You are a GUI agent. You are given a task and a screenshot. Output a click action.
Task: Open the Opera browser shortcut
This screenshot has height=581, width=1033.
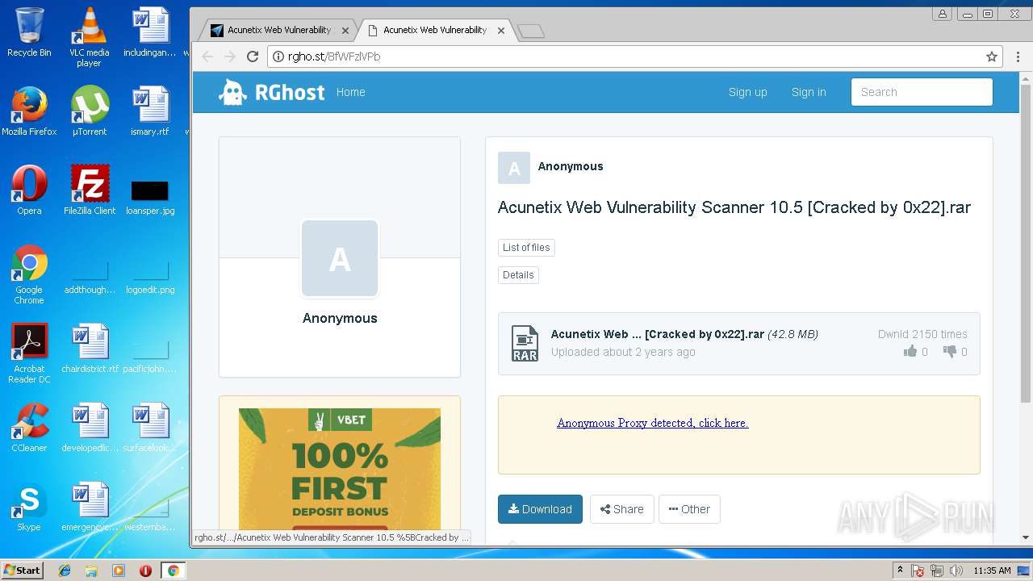29,190
